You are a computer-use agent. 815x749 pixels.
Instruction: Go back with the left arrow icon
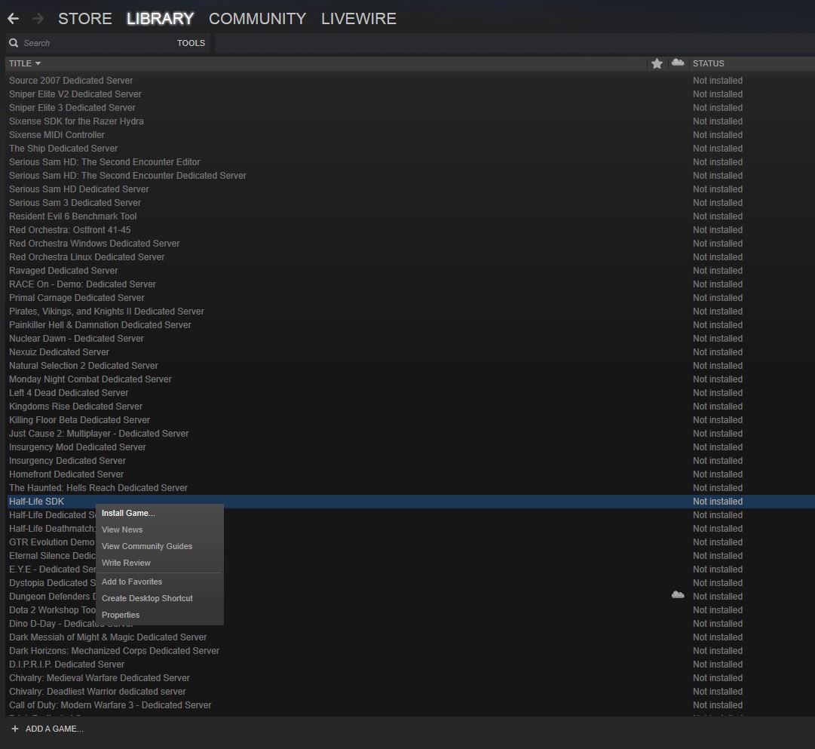[14, 19]
